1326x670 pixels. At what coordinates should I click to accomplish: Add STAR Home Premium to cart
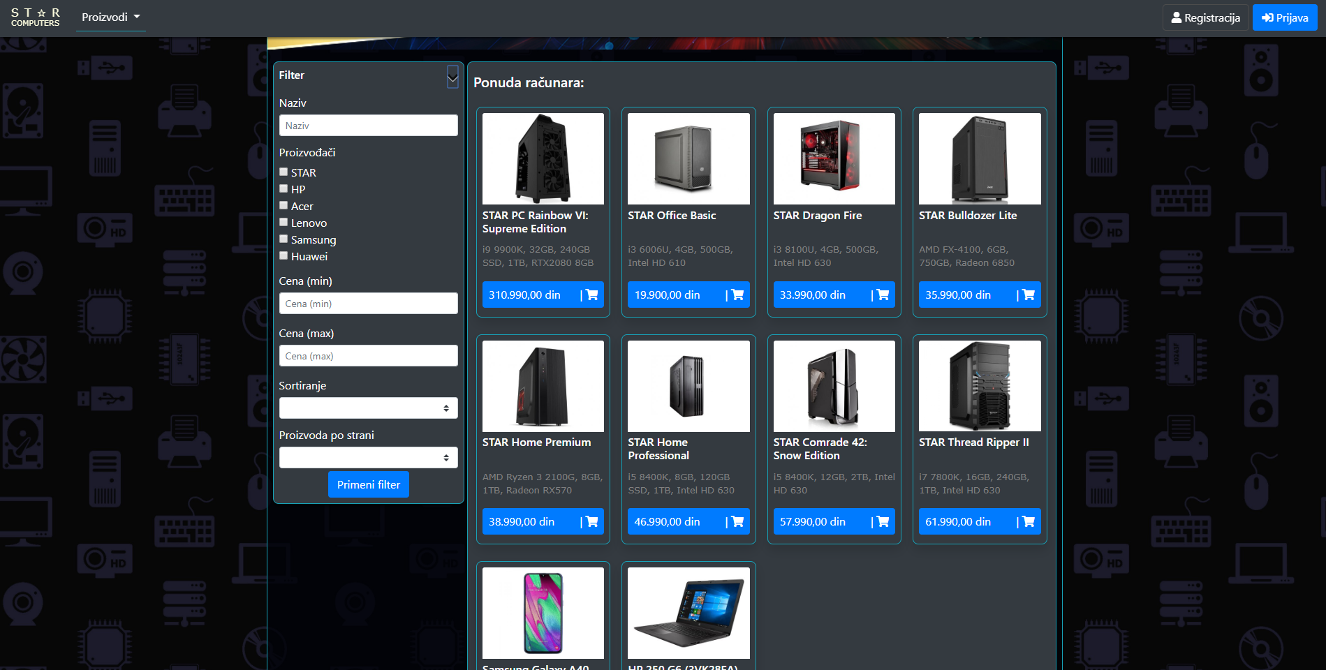pos(591,521)
